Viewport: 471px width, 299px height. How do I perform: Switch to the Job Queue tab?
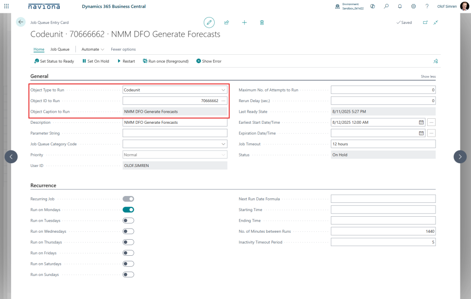click(x=60, y=49)
